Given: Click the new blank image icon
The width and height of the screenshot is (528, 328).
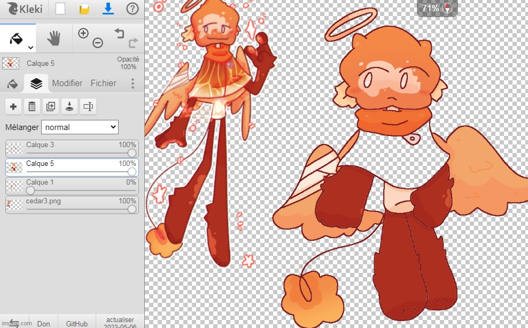Looking at the screenshot, I should (x=60, y=9).
